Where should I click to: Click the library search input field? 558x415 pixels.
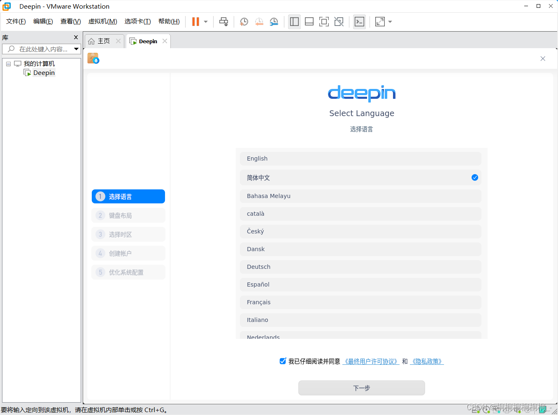38,49
